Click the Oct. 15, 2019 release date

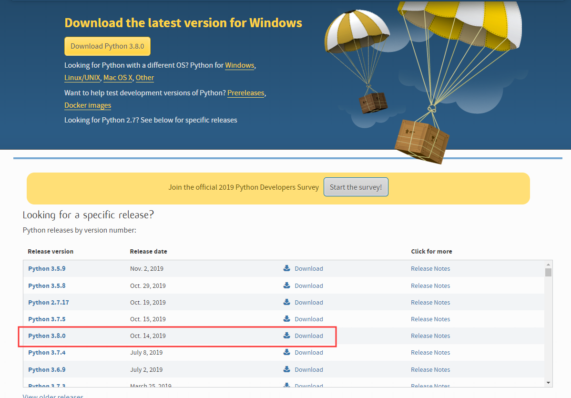(x=148, y=319)
